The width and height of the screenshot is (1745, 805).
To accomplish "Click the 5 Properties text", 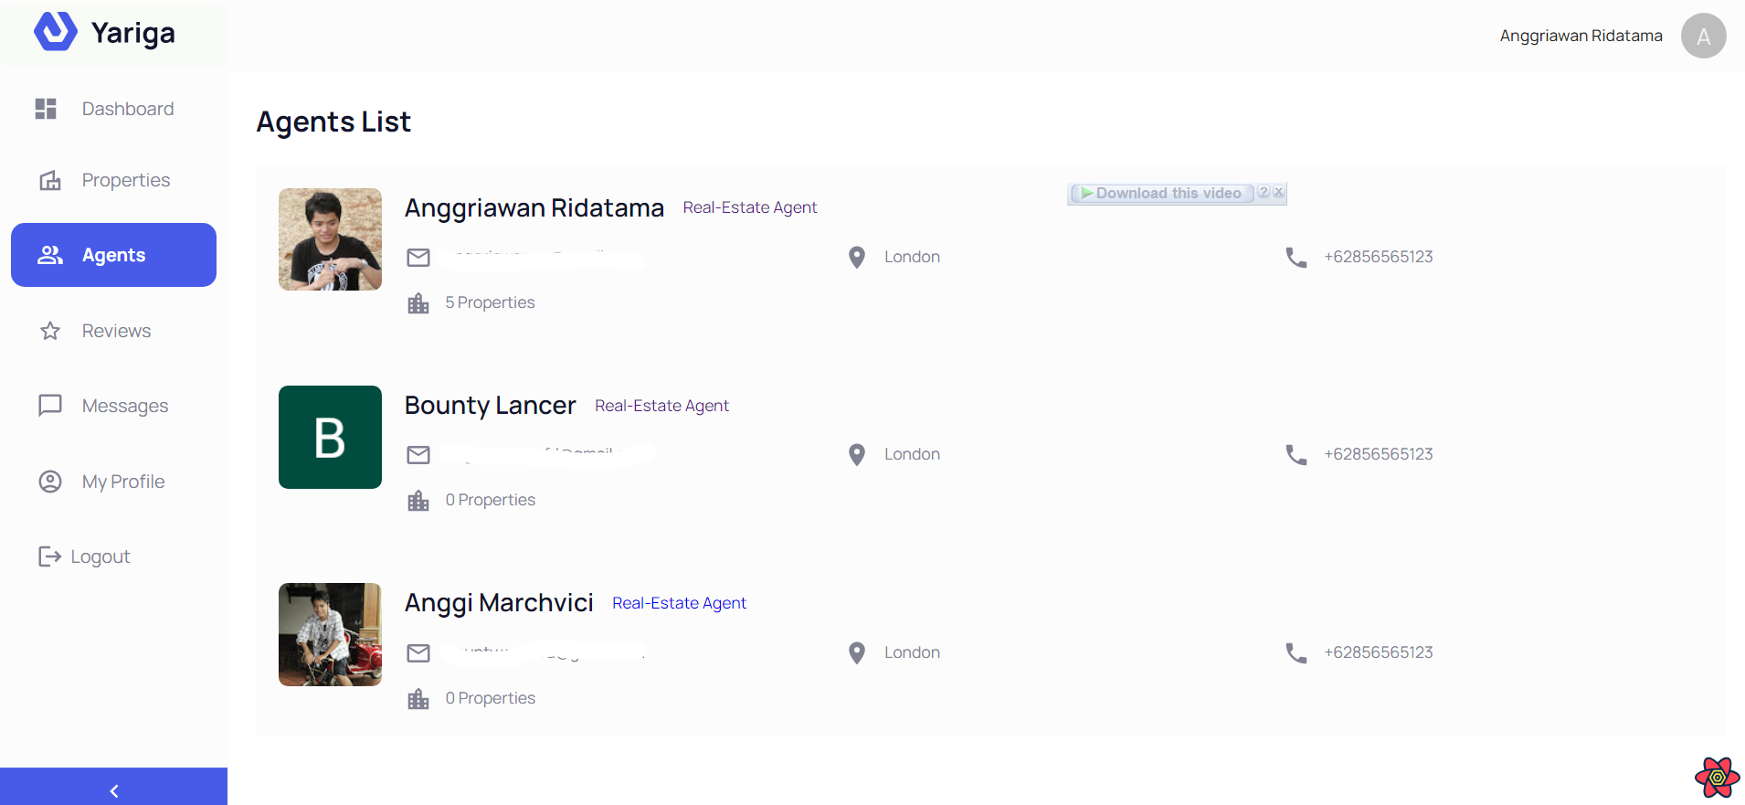I will point(490,302).
